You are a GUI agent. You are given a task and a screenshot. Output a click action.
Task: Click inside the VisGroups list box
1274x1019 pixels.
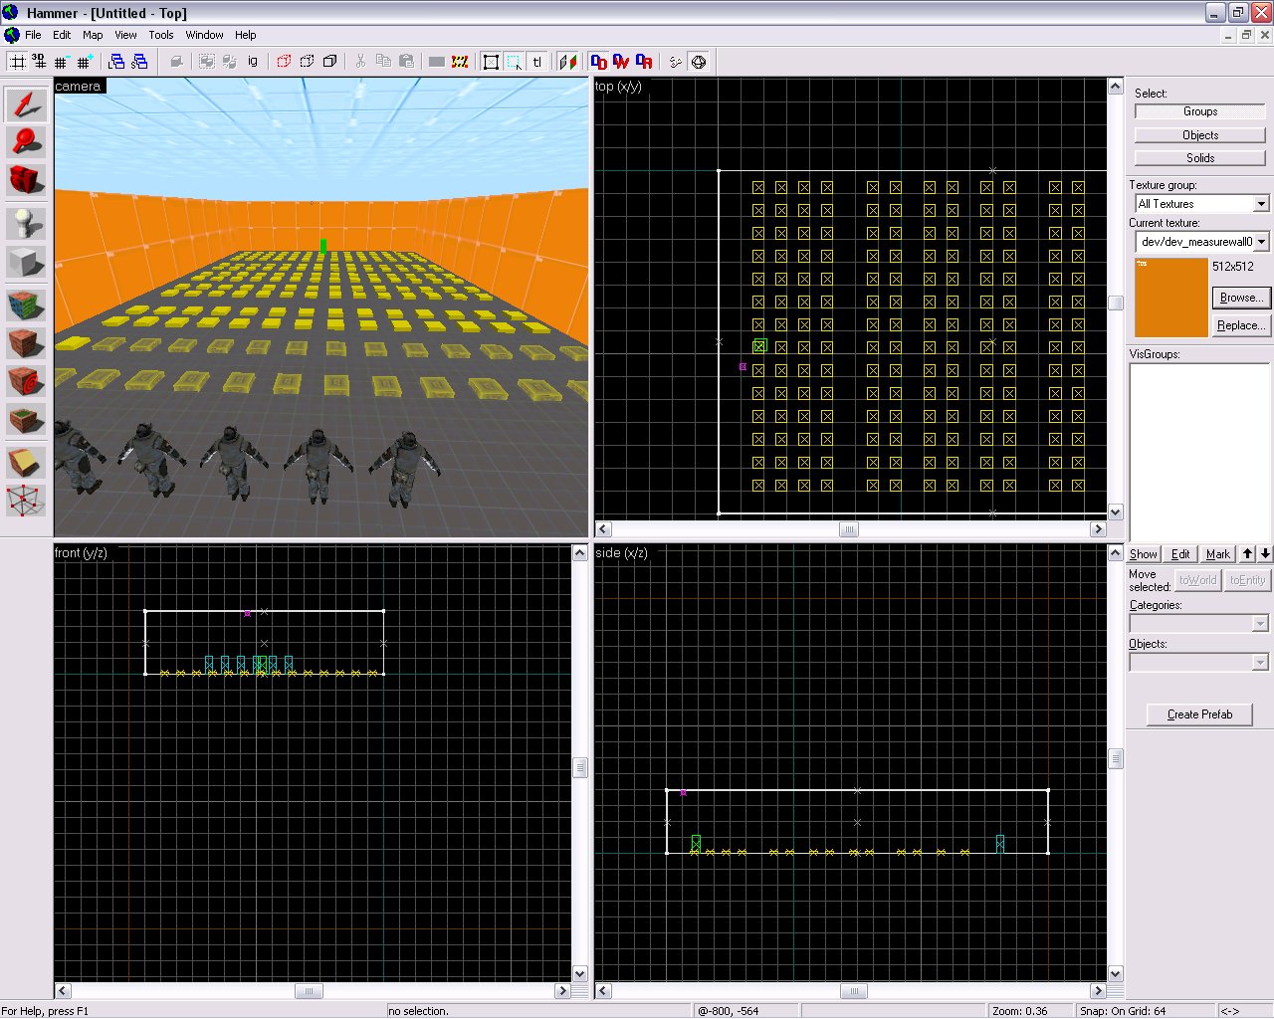(1198, 452)
